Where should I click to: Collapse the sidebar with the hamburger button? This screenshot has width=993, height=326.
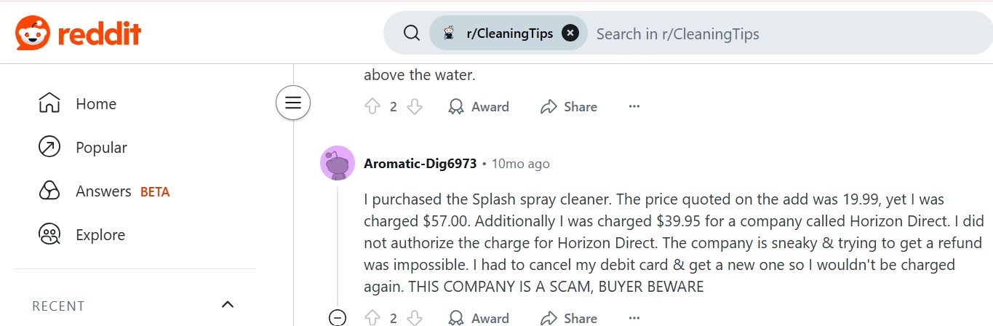293,103
